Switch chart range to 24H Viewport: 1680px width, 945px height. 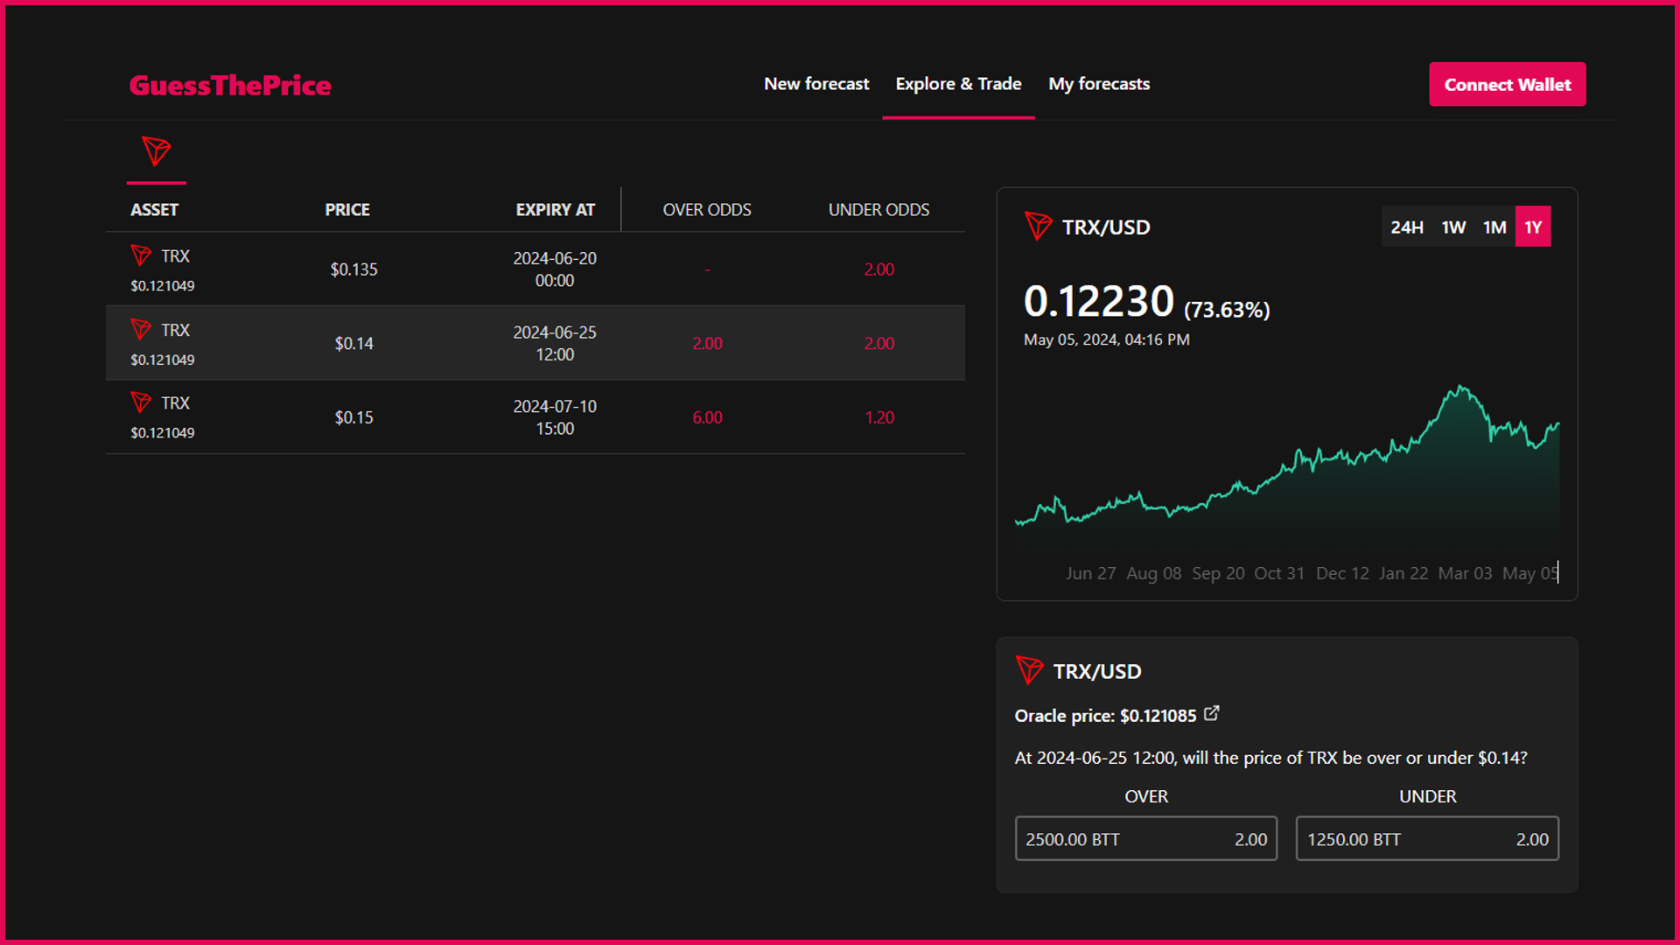[x=1406, y=227]
